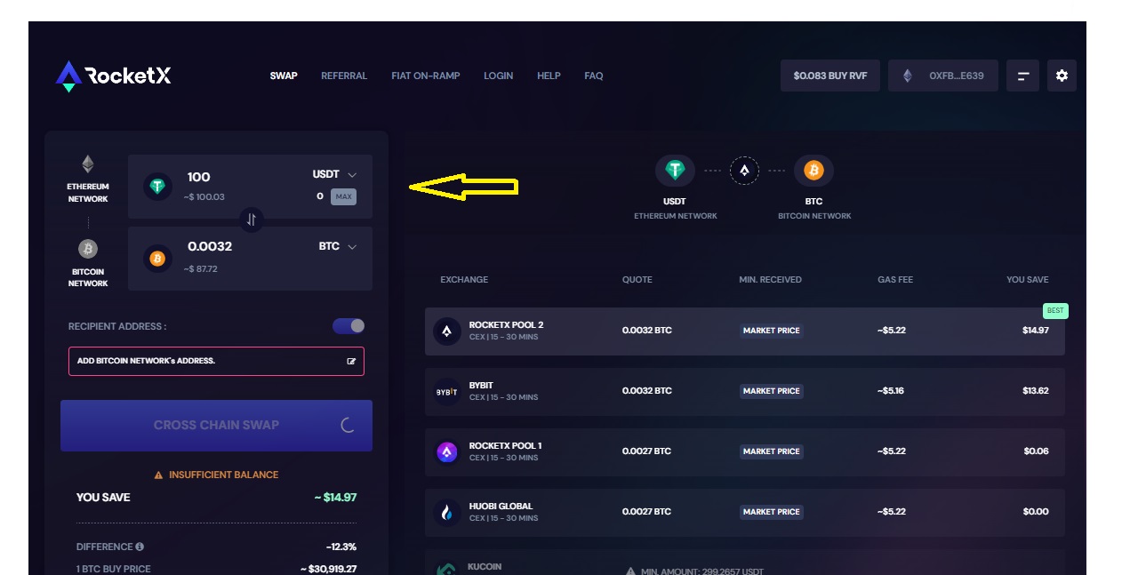Click the BTC route icon in the header
This screenshot has width=1146, height=575.
(x=813, y=170)
